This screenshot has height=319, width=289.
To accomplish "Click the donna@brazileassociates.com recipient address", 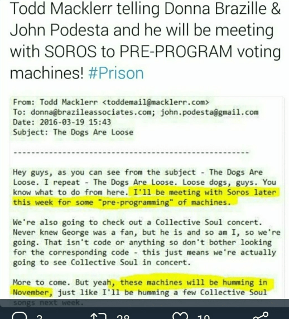I will click(93, 112).
